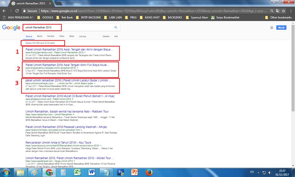Image resolution: width=295 pixels, height=177 pixels.
Task: Open khazzanahtour result 'Awal Tengan Akhir Full Biaya'
Action: coord(68,65)
